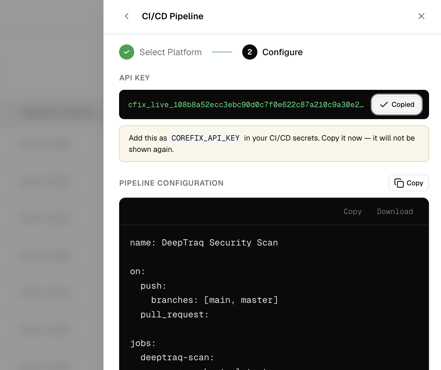Close the CI/CD Pipeline panel
This screenshot has width=441, height=370.
[x=421, y=16]
